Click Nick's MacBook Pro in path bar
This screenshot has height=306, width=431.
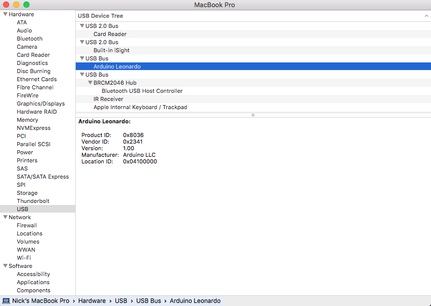[41, 301]
